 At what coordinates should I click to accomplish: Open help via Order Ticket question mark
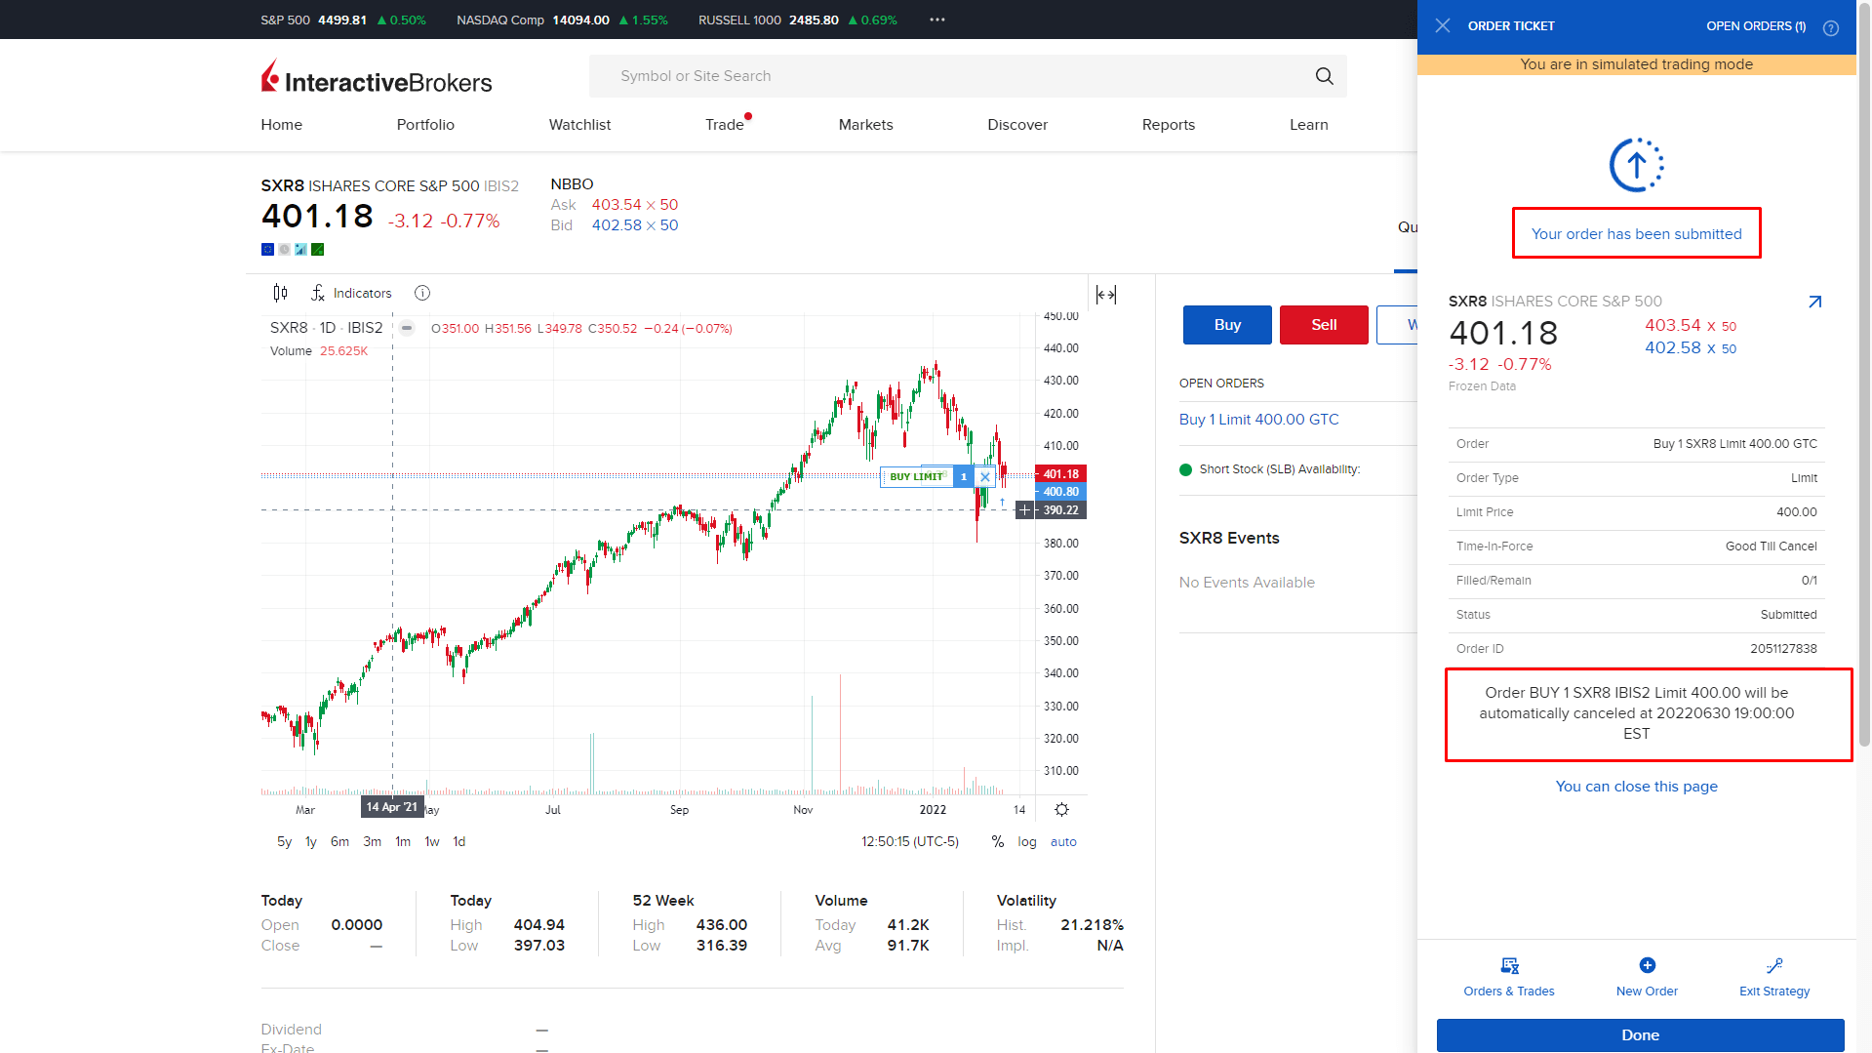pyautogui.click(x=1830, y=27)
